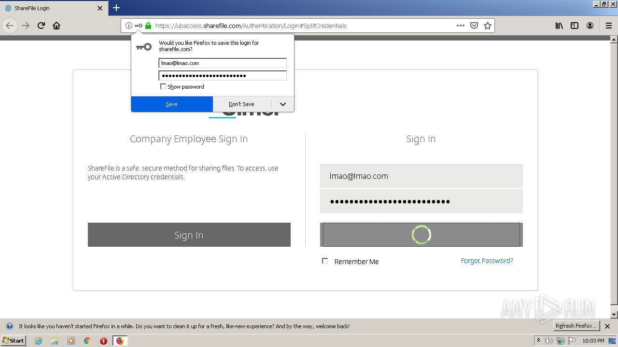The image size is (618, 347).
Task: Toggle the sidebars icon
Action: point(575,26)
